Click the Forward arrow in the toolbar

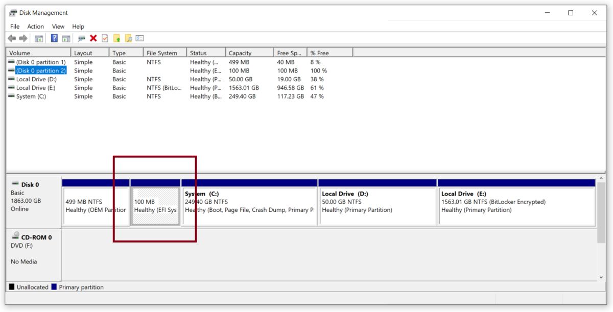(23, 38)
